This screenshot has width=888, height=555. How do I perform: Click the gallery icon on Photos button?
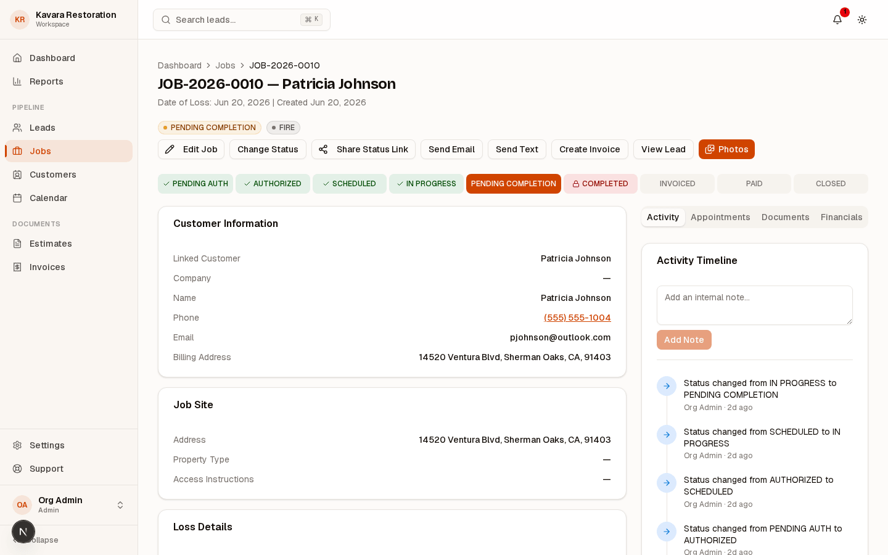[x=710, y=149]
